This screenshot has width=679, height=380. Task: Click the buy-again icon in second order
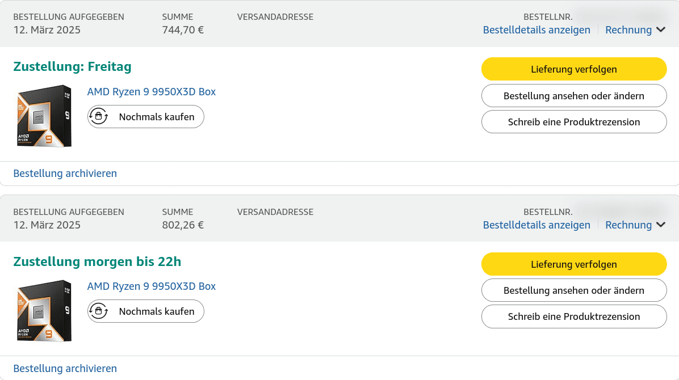[x=99, y=311]
